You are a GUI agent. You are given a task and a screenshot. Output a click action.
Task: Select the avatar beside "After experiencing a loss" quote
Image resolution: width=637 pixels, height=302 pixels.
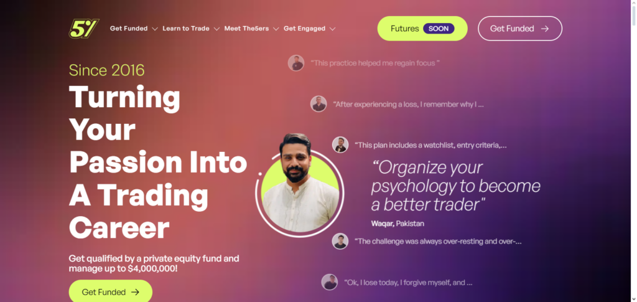(318, 104)
